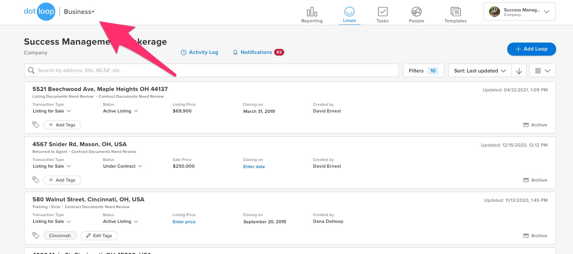Archive the 580 Walnut Street loop
The height and width of the screenshot is (254, 573).
535,235
